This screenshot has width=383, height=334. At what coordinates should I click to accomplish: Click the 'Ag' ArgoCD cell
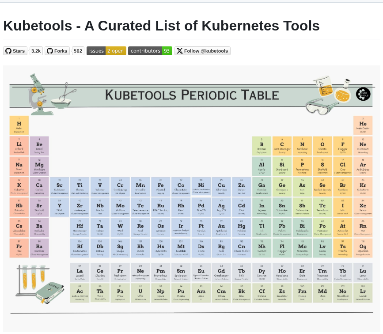pyautogui.click(x=221, y=207)
